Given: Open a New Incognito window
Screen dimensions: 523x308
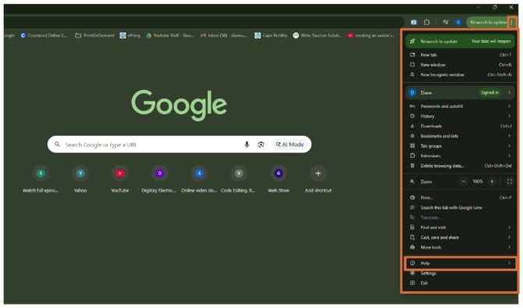Looking at the screenshot, I should pyautogui.click(x=461, y=75).
